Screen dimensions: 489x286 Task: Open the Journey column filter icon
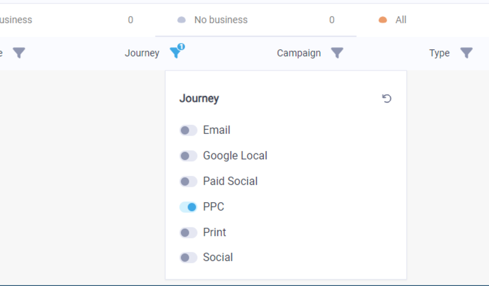[175, 53]
